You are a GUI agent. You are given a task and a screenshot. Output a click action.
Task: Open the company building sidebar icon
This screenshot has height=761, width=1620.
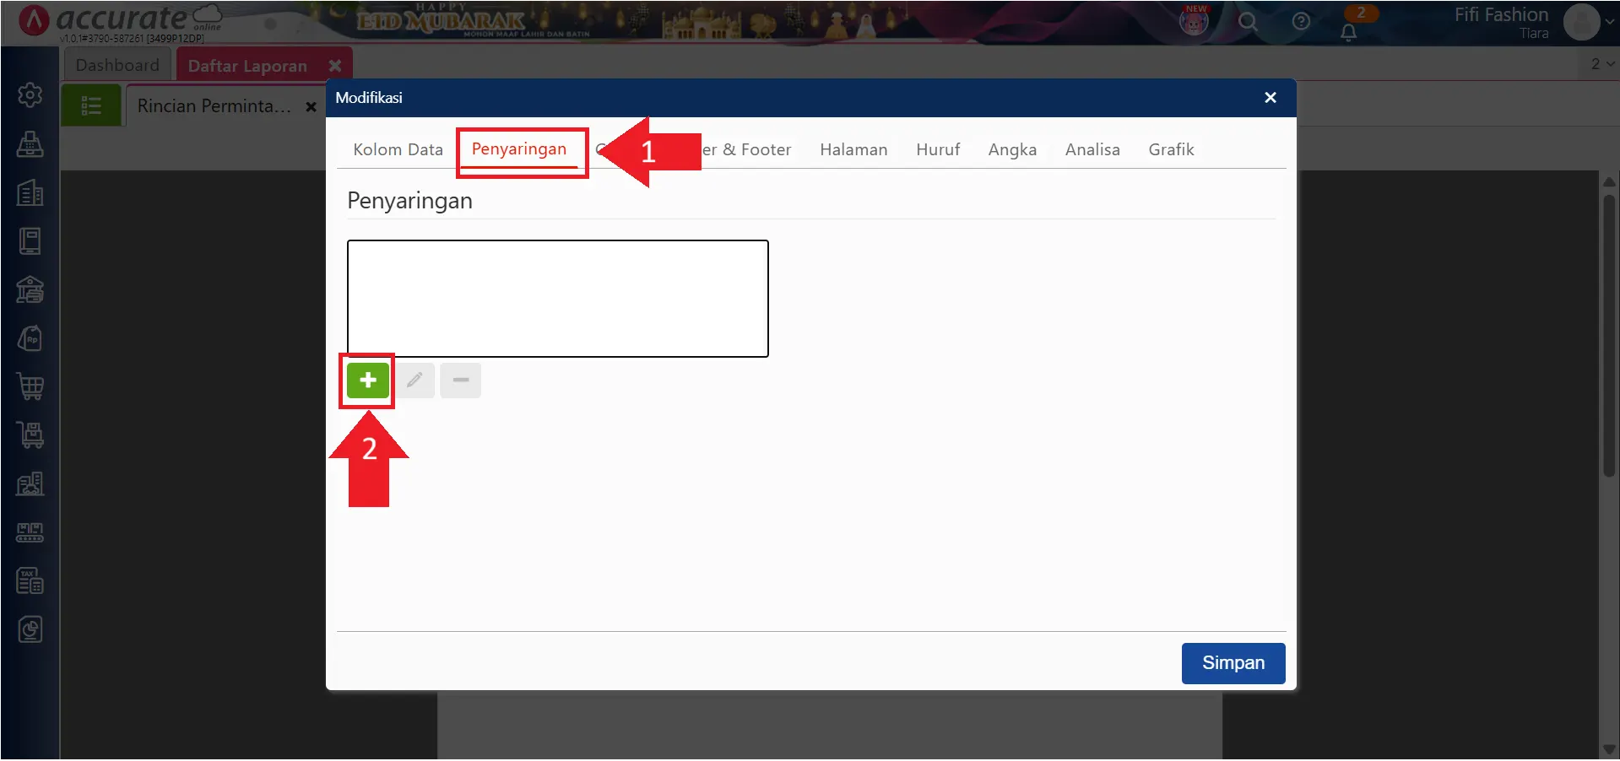(30, 193)
